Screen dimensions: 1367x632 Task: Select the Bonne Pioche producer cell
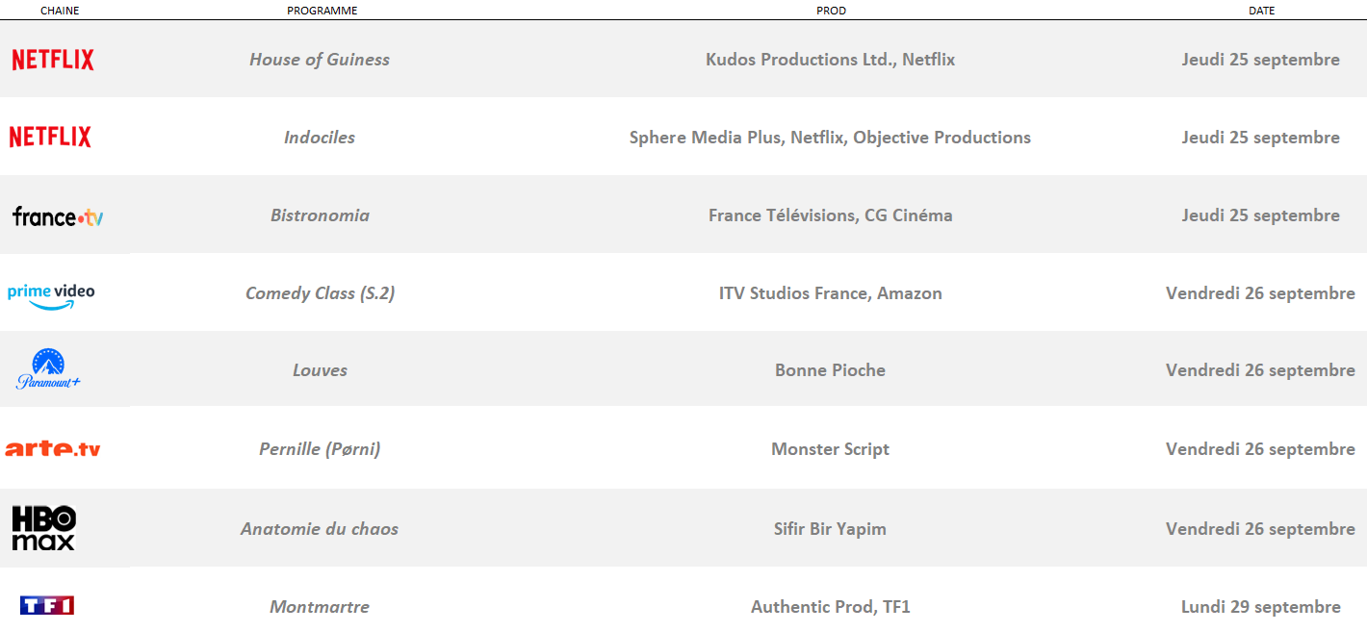click(x=830, y=370)
